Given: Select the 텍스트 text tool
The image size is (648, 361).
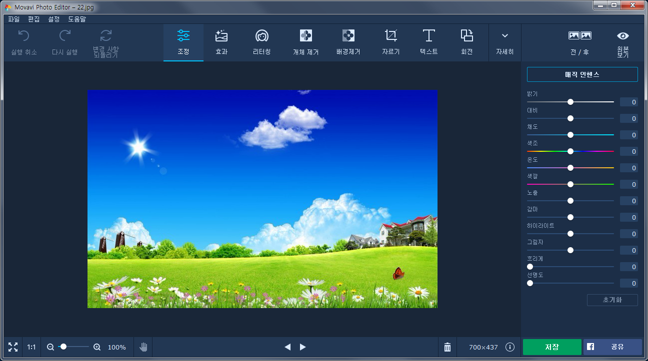Looking at the screenshot, I should click(x=429, y=42).
